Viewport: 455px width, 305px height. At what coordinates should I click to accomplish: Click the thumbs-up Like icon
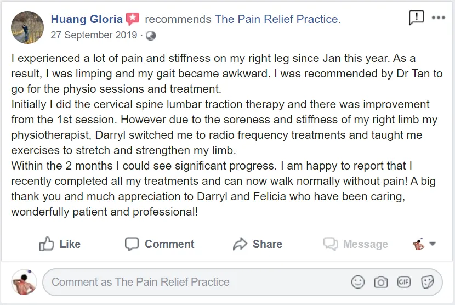point(47,244)
